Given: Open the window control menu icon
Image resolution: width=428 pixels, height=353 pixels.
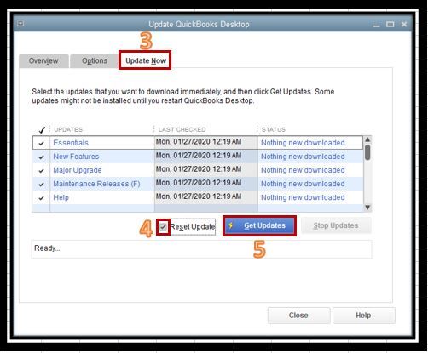Looking at the screenshot, I should pos(20,24).
